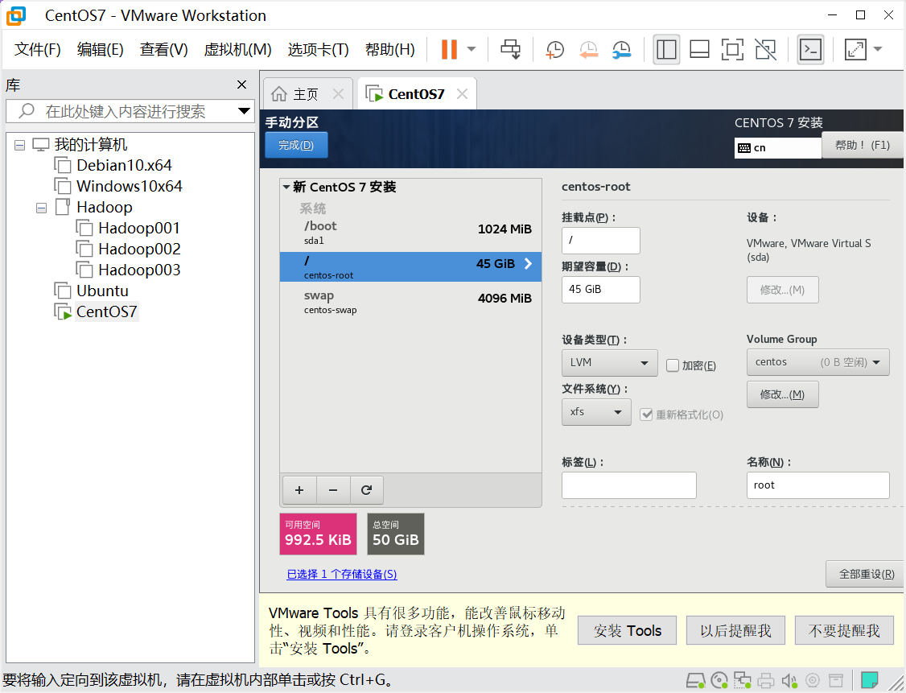Remove selected mount point with minus button

pos(333,490)
